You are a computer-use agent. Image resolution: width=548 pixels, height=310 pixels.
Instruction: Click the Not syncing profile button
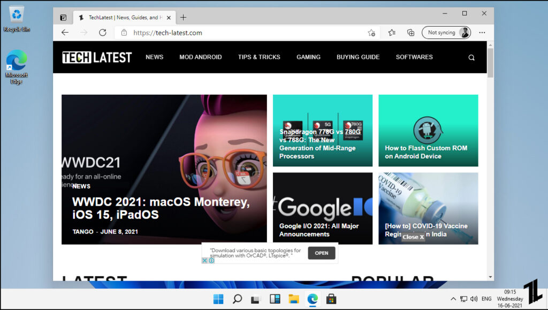point(446,33)
